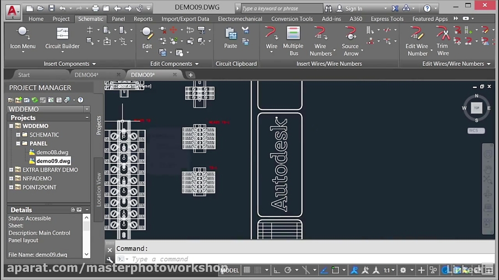Toggle ortho mode

click(277, 270)
